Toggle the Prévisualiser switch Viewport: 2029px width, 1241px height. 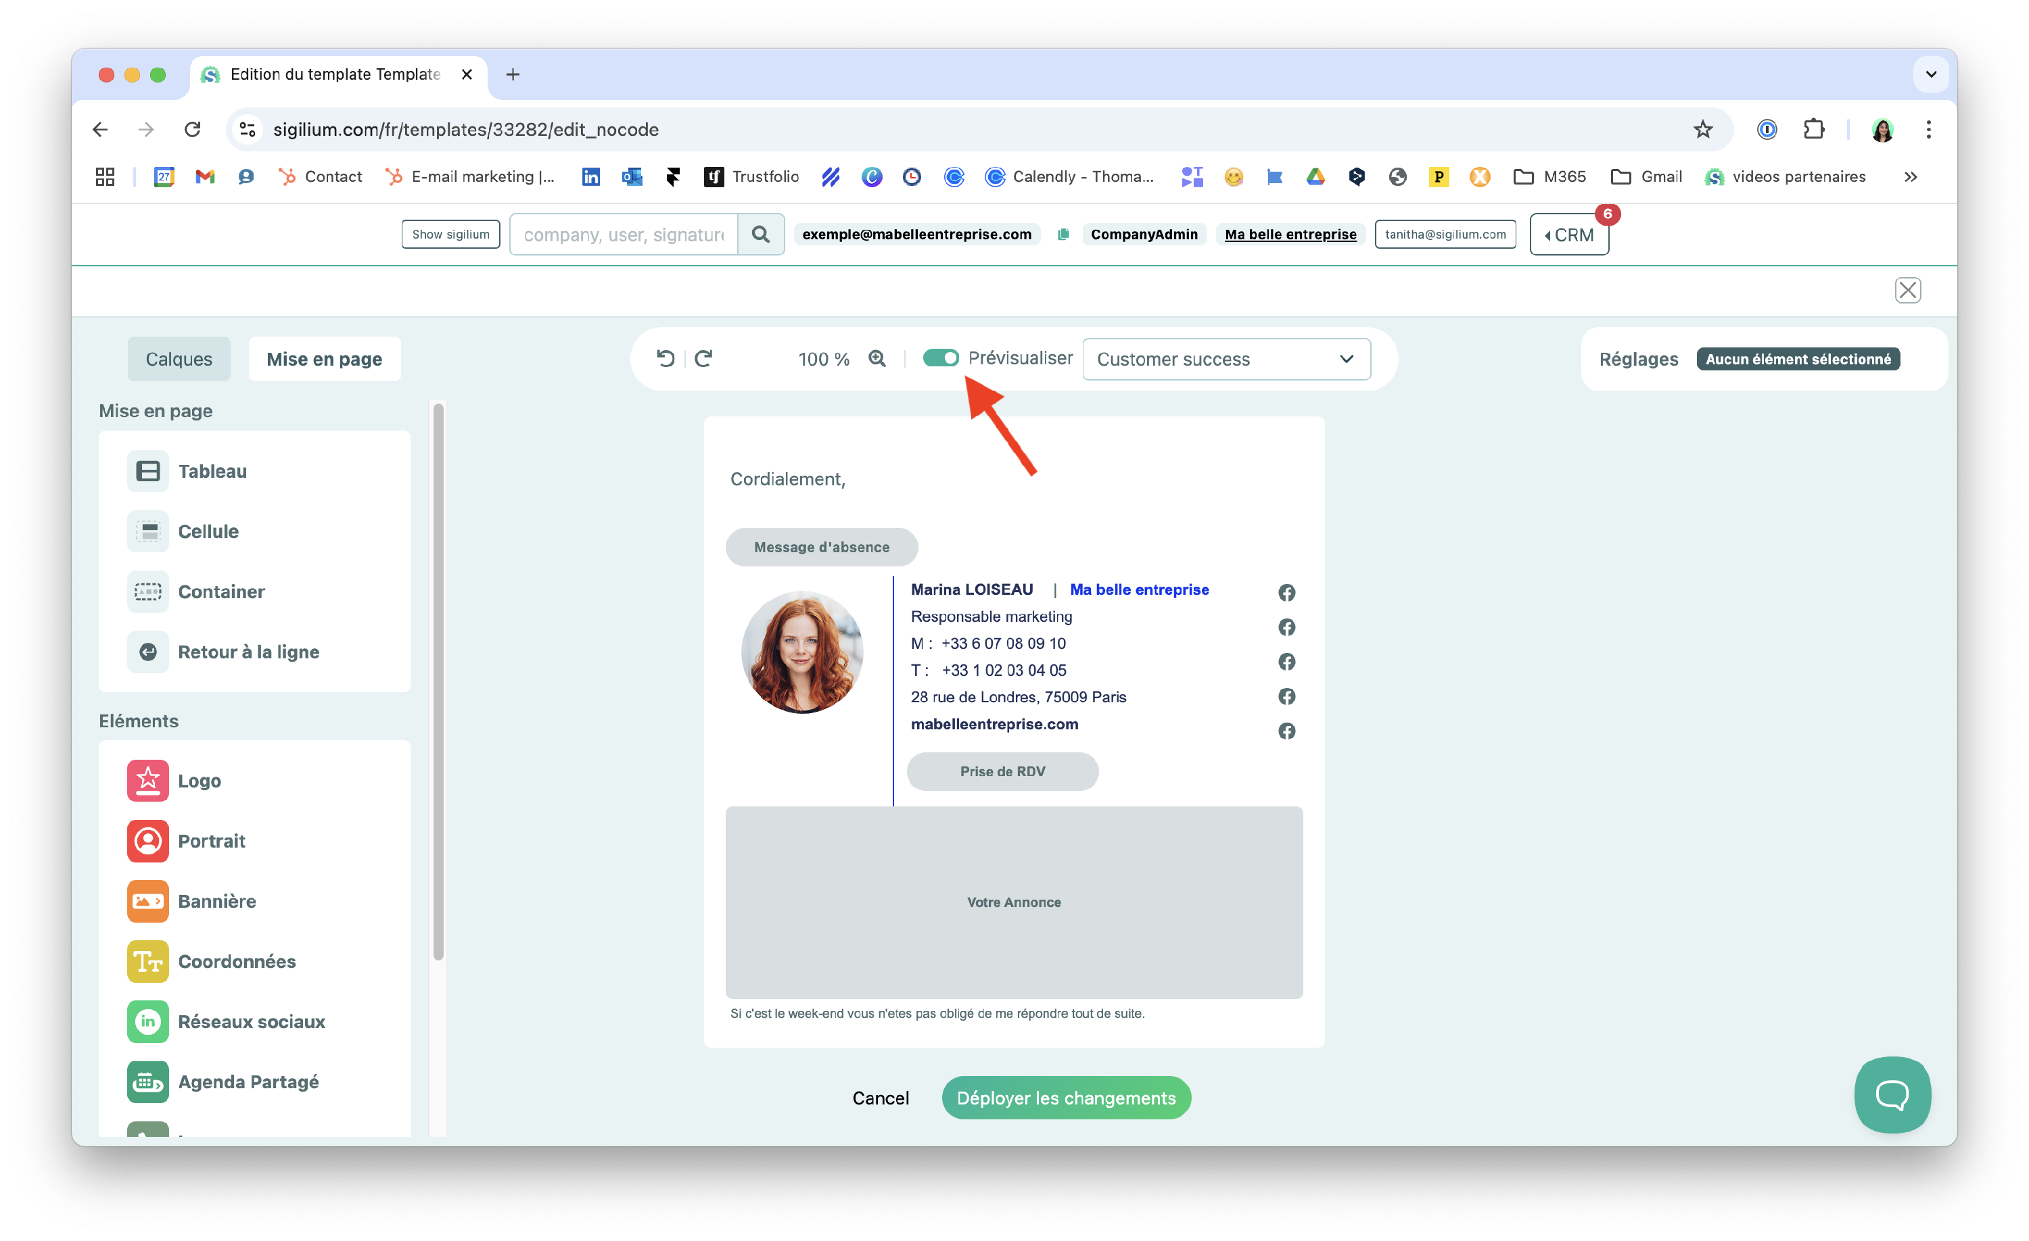tap(940, 358)
